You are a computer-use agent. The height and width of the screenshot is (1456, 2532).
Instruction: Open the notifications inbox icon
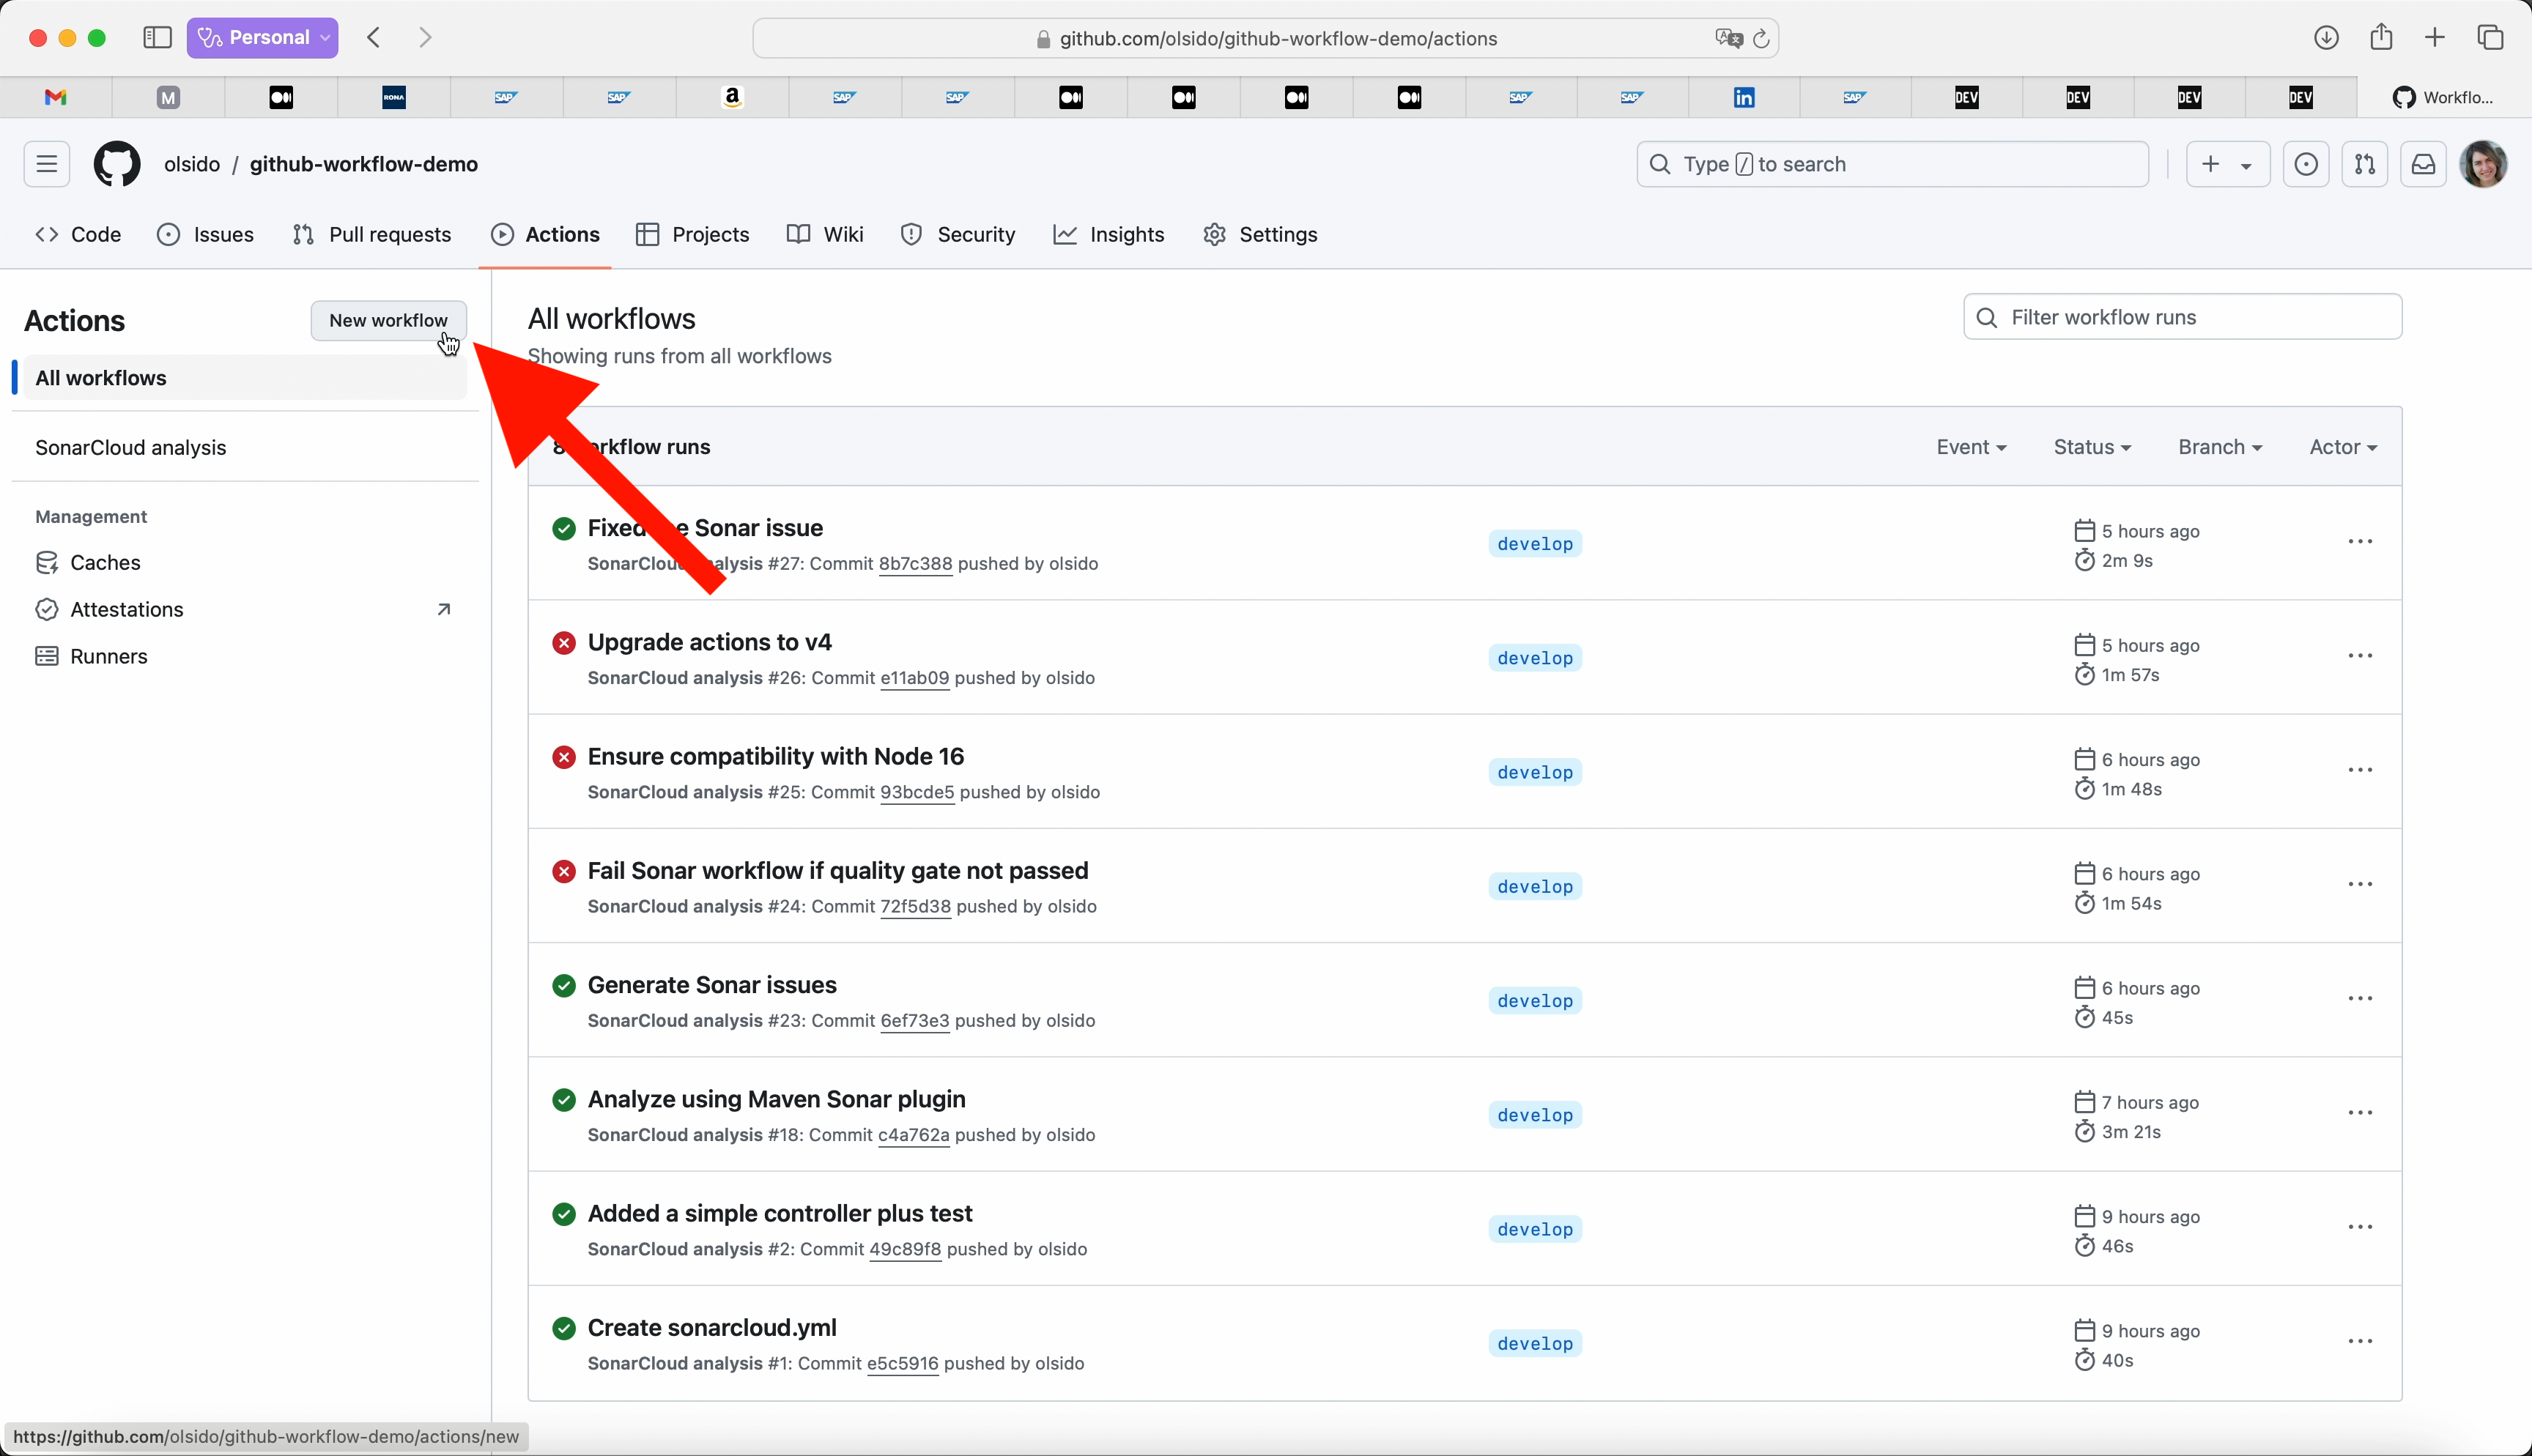pos(2423,164)
